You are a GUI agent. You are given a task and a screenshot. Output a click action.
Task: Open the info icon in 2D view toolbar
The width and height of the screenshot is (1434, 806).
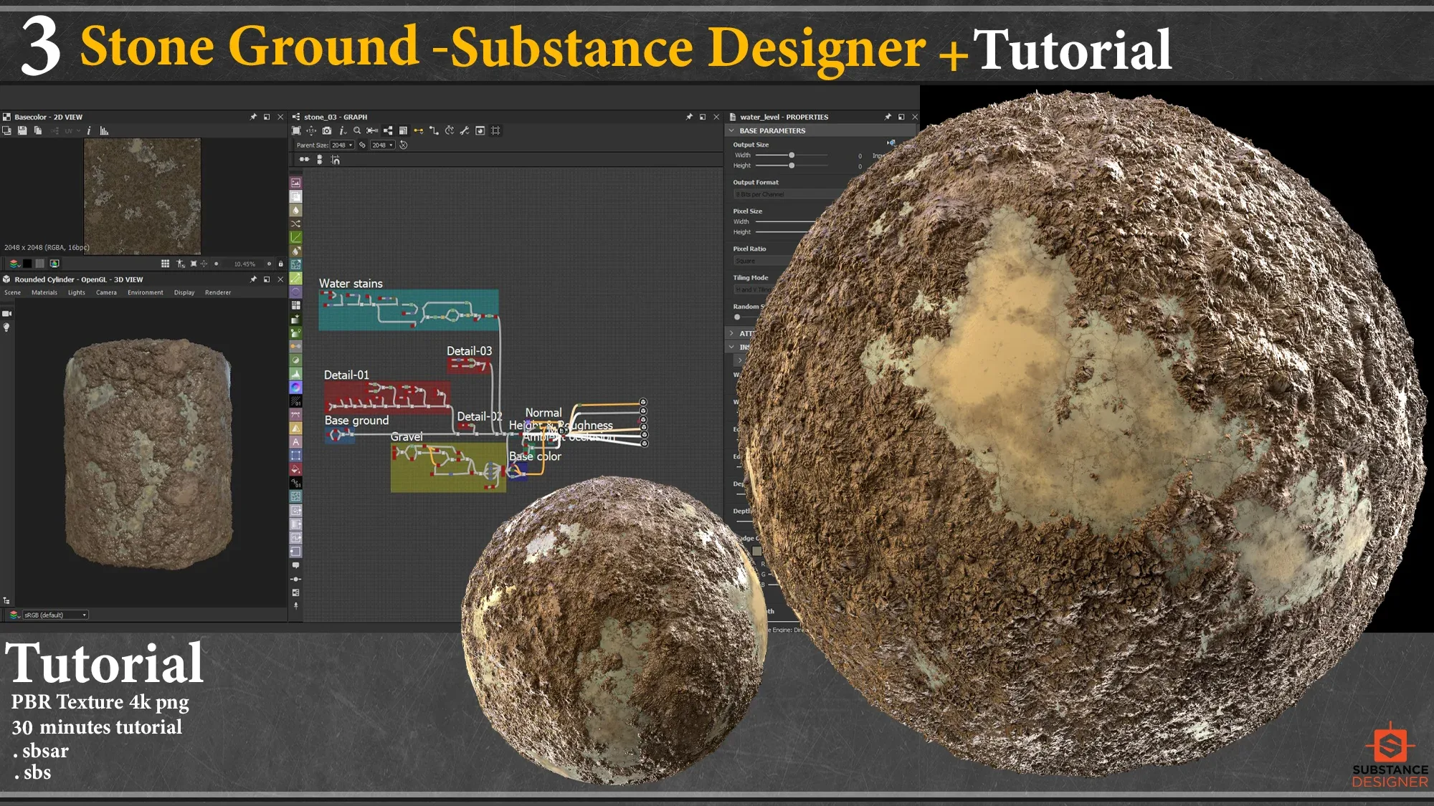(x=89, y=130)
